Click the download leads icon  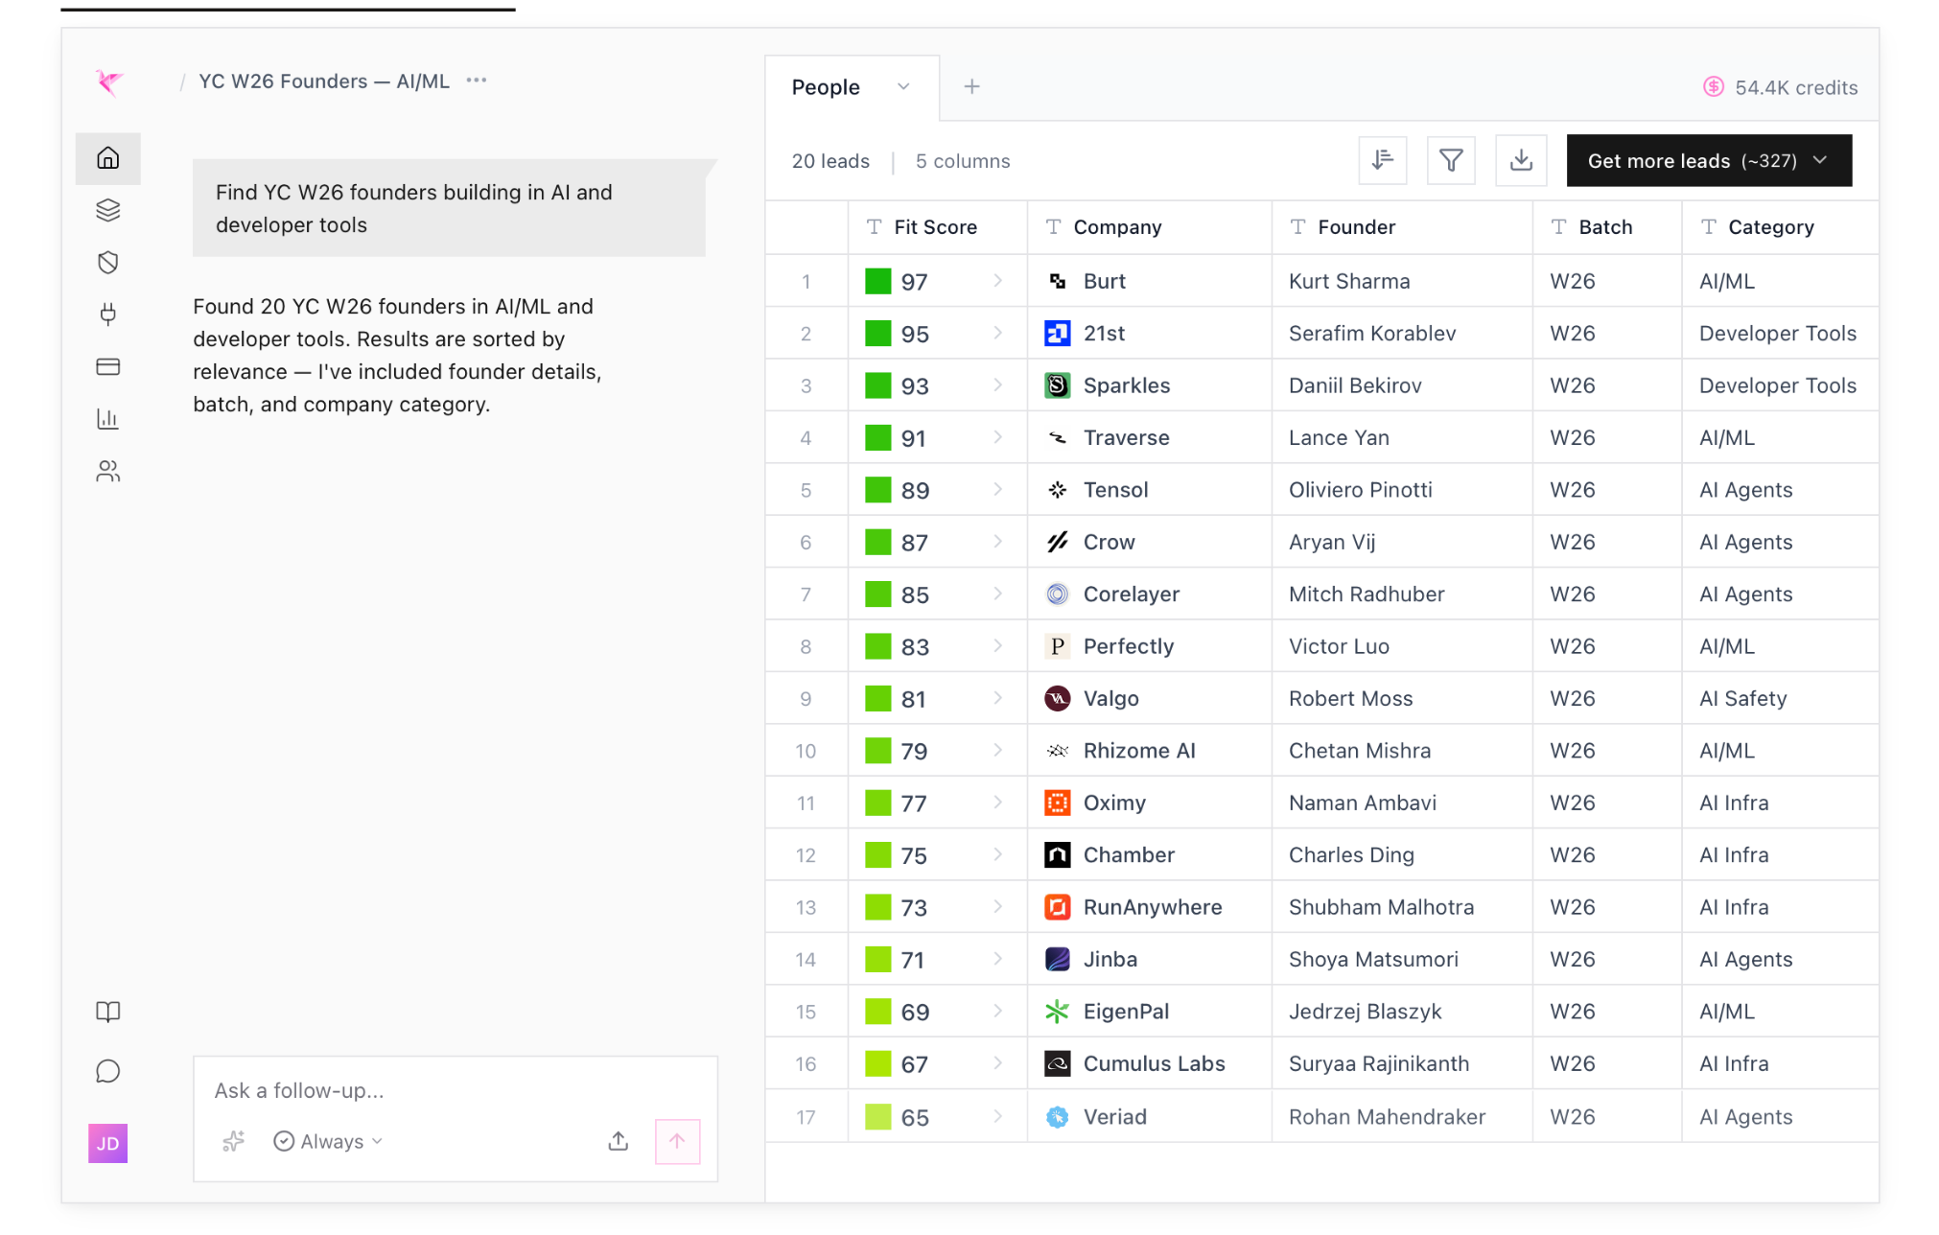1521,160
